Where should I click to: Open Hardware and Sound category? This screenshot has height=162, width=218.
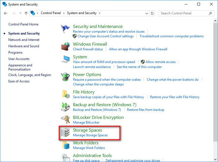tap(24, 46)
